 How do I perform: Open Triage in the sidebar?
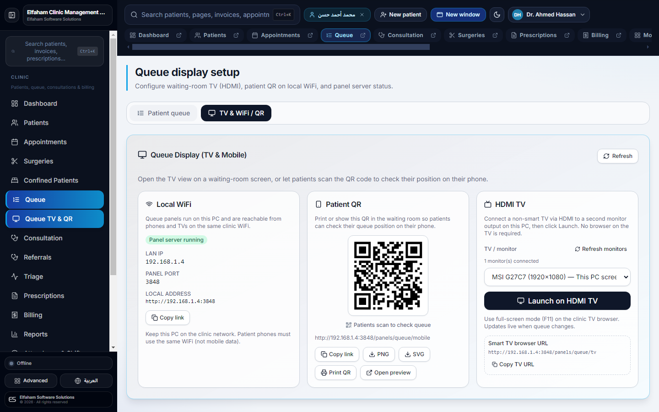[x=54, y=276]
